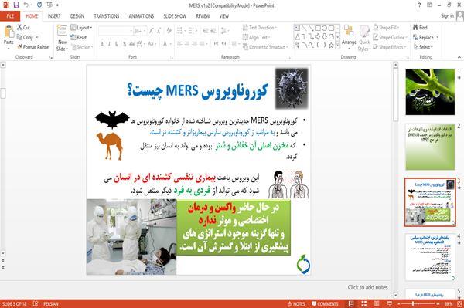This screenshot has height=308, width=464.
Task: Toggle Underline formatting
Action: [x=117, y=44]
